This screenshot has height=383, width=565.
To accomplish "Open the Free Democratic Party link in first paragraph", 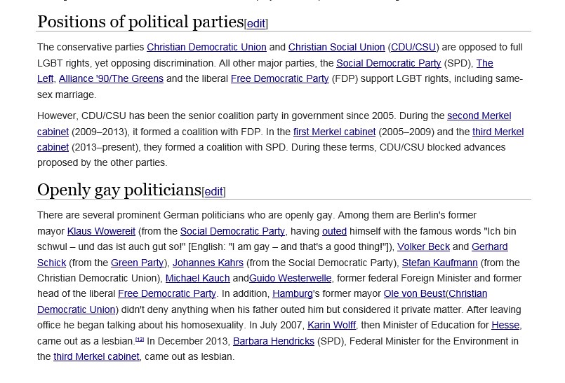I will pyautogui.click(x=279, y=78).
